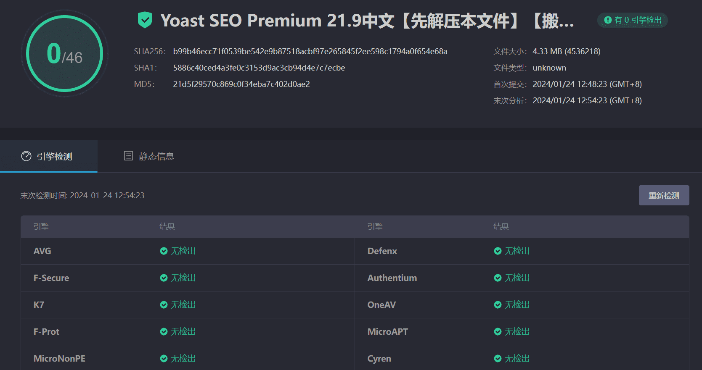Viewport: 702px width, 370px height.
Task: Click the 无检出 result for AVG
Action: [x=183, y=251]
